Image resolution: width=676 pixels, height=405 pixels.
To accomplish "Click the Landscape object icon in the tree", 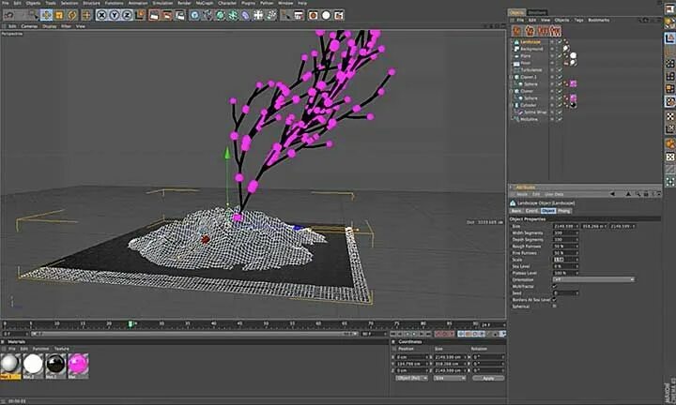I will (x=516, y=42).
